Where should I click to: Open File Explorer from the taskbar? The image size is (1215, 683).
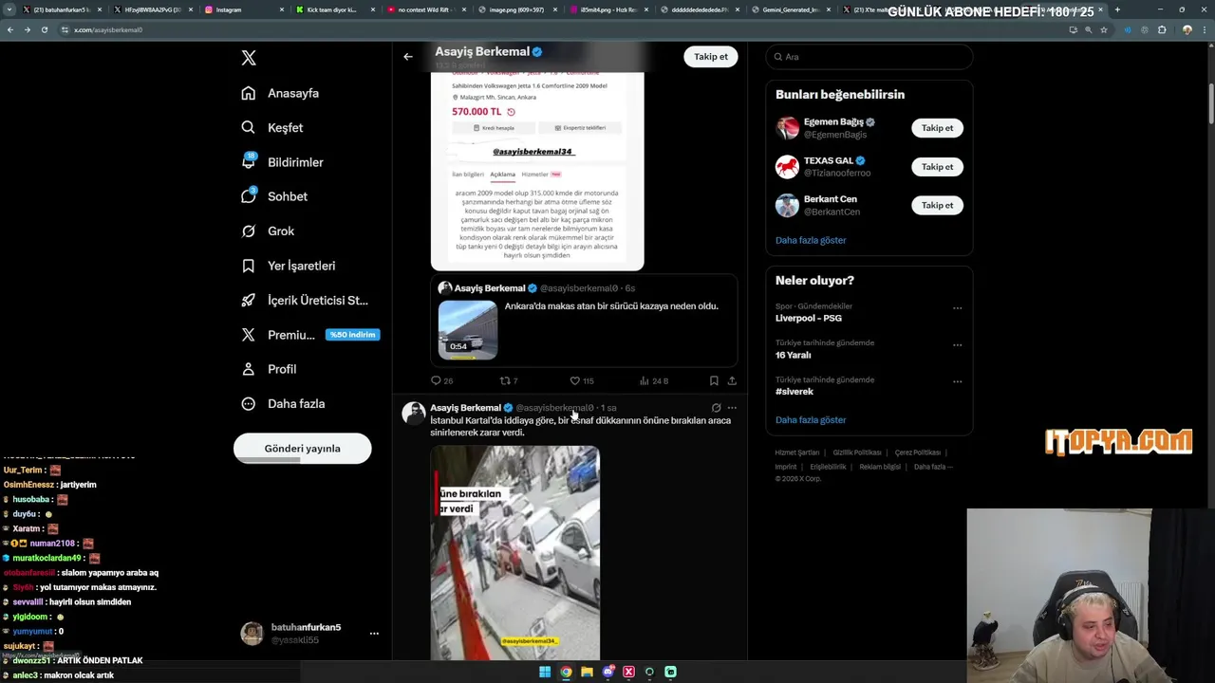[x=587, y=672]
